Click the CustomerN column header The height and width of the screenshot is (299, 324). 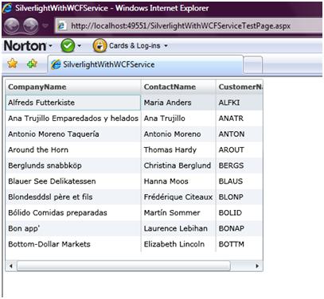pos(240,87)
